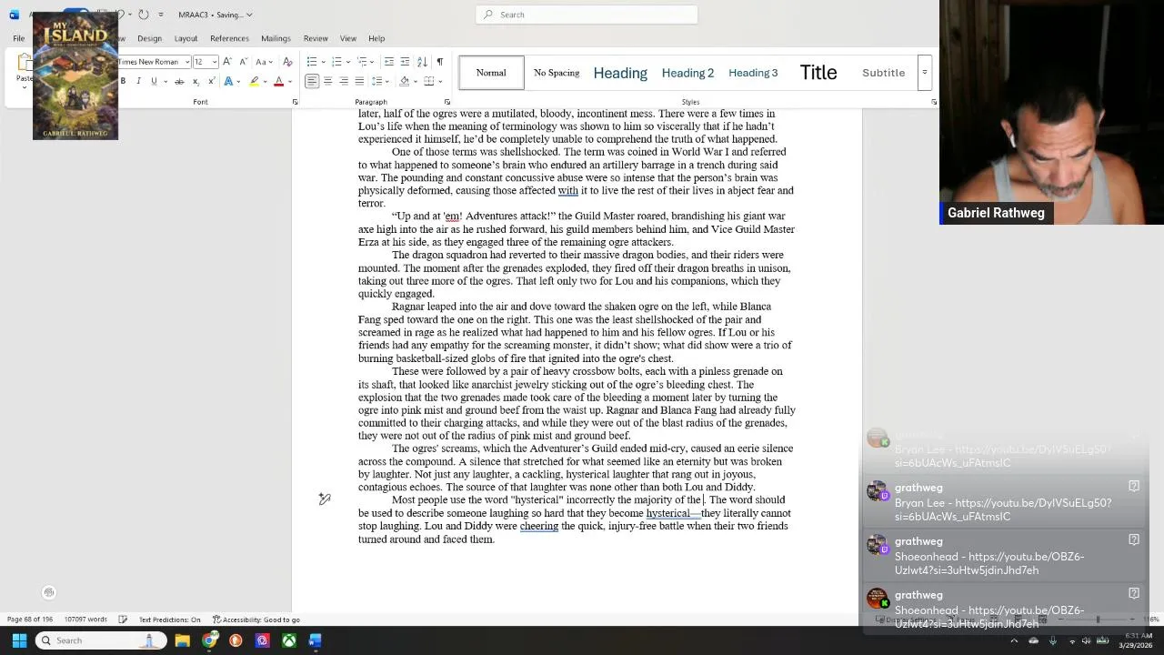This screenshot has height=655, width=1164.
Task: Pick the red Font Color swatch
Action: click(x=278, y=81)
